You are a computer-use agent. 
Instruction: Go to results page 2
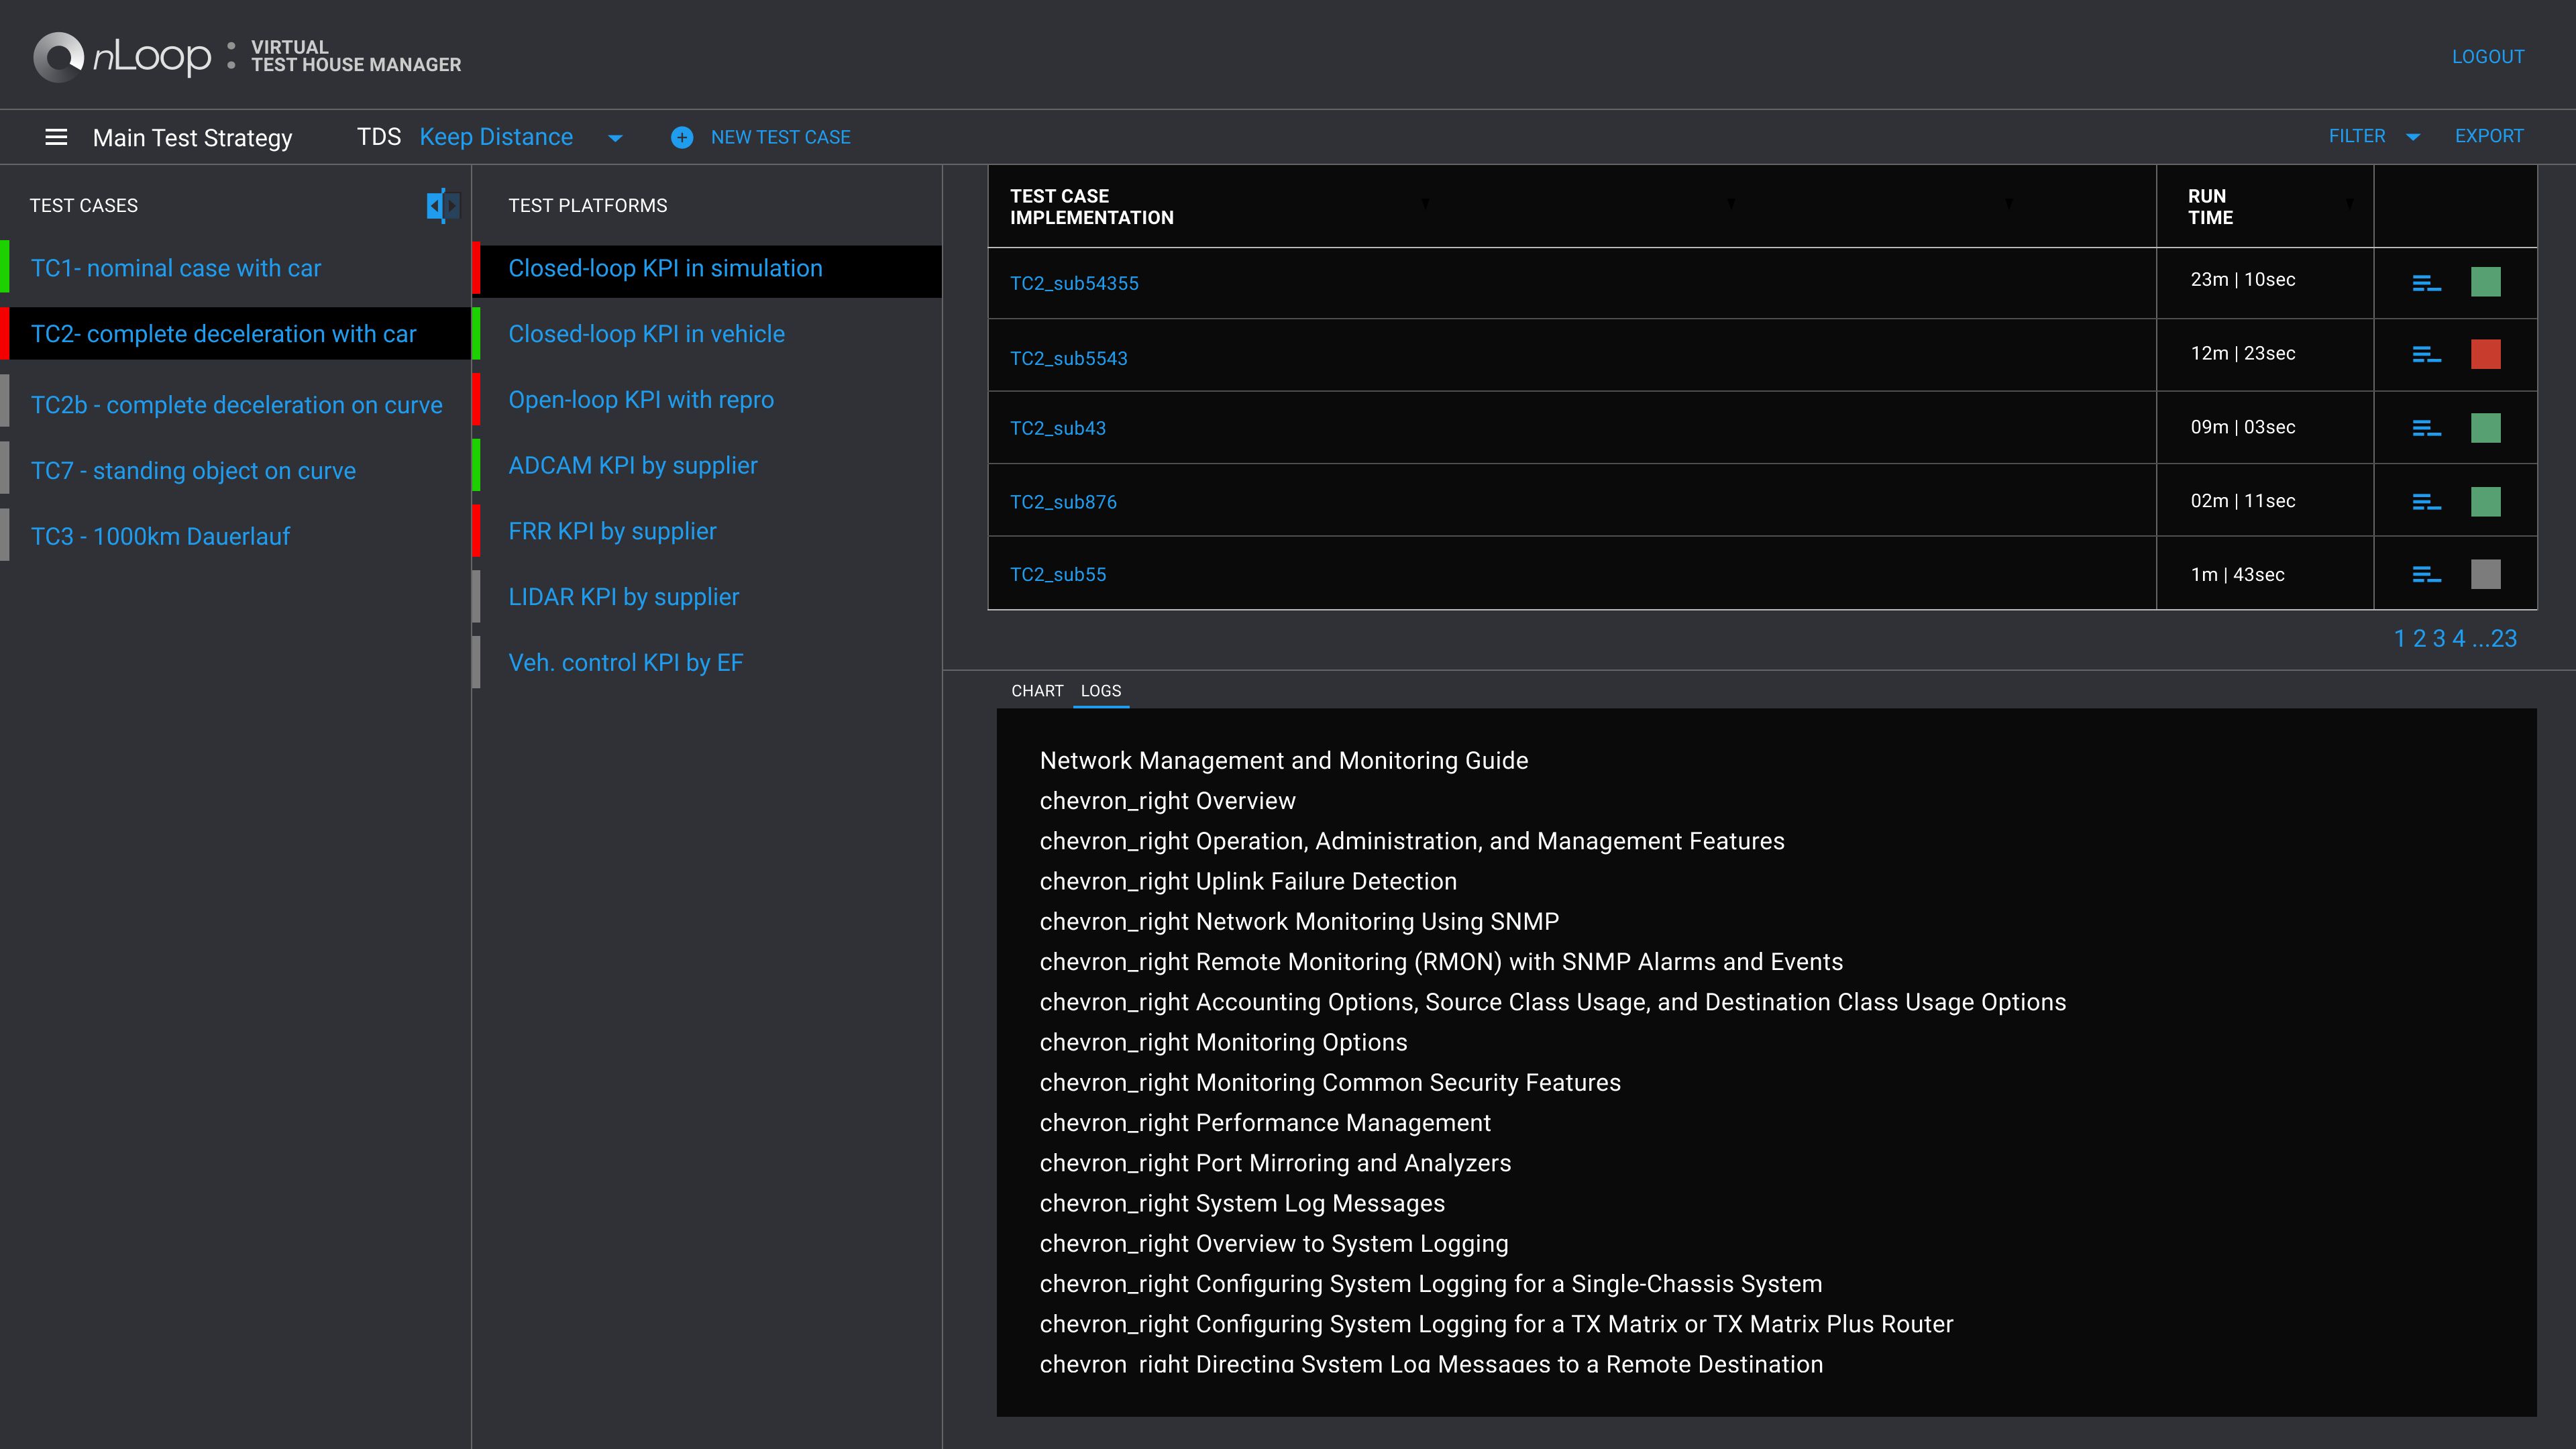(x=2419, y=639)
